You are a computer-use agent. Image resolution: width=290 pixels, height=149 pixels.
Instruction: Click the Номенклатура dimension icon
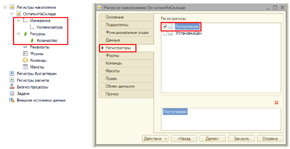pos(32,27)
